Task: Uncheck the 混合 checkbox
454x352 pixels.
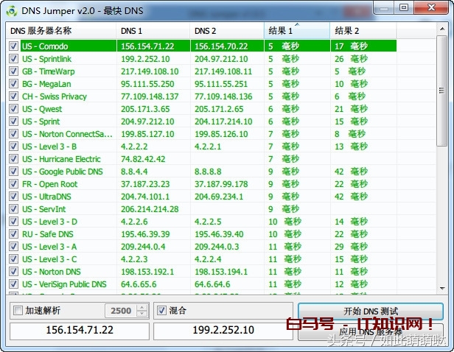Action: pyautogui.click(x=162, y=311)
